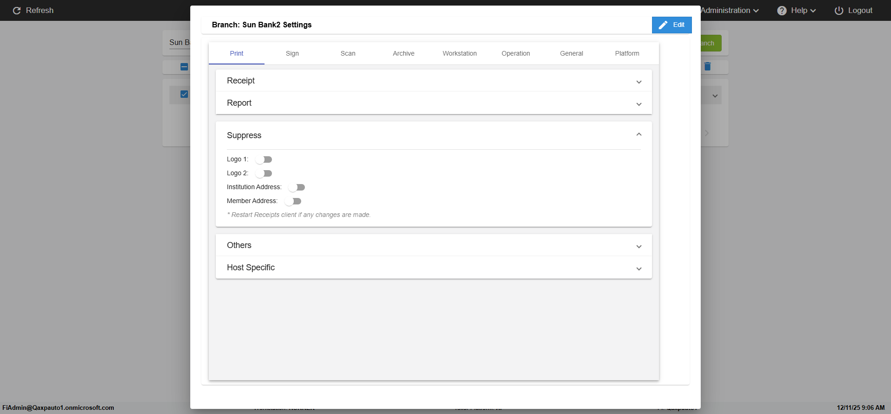
Task: Click the blue trash delete icon
Action: [x=707, y=67]
